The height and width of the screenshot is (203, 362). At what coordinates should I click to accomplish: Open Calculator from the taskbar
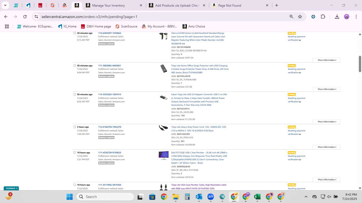tap(187, 197)
